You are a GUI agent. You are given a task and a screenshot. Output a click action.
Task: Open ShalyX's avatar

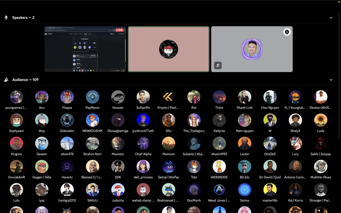click(295, 120)
